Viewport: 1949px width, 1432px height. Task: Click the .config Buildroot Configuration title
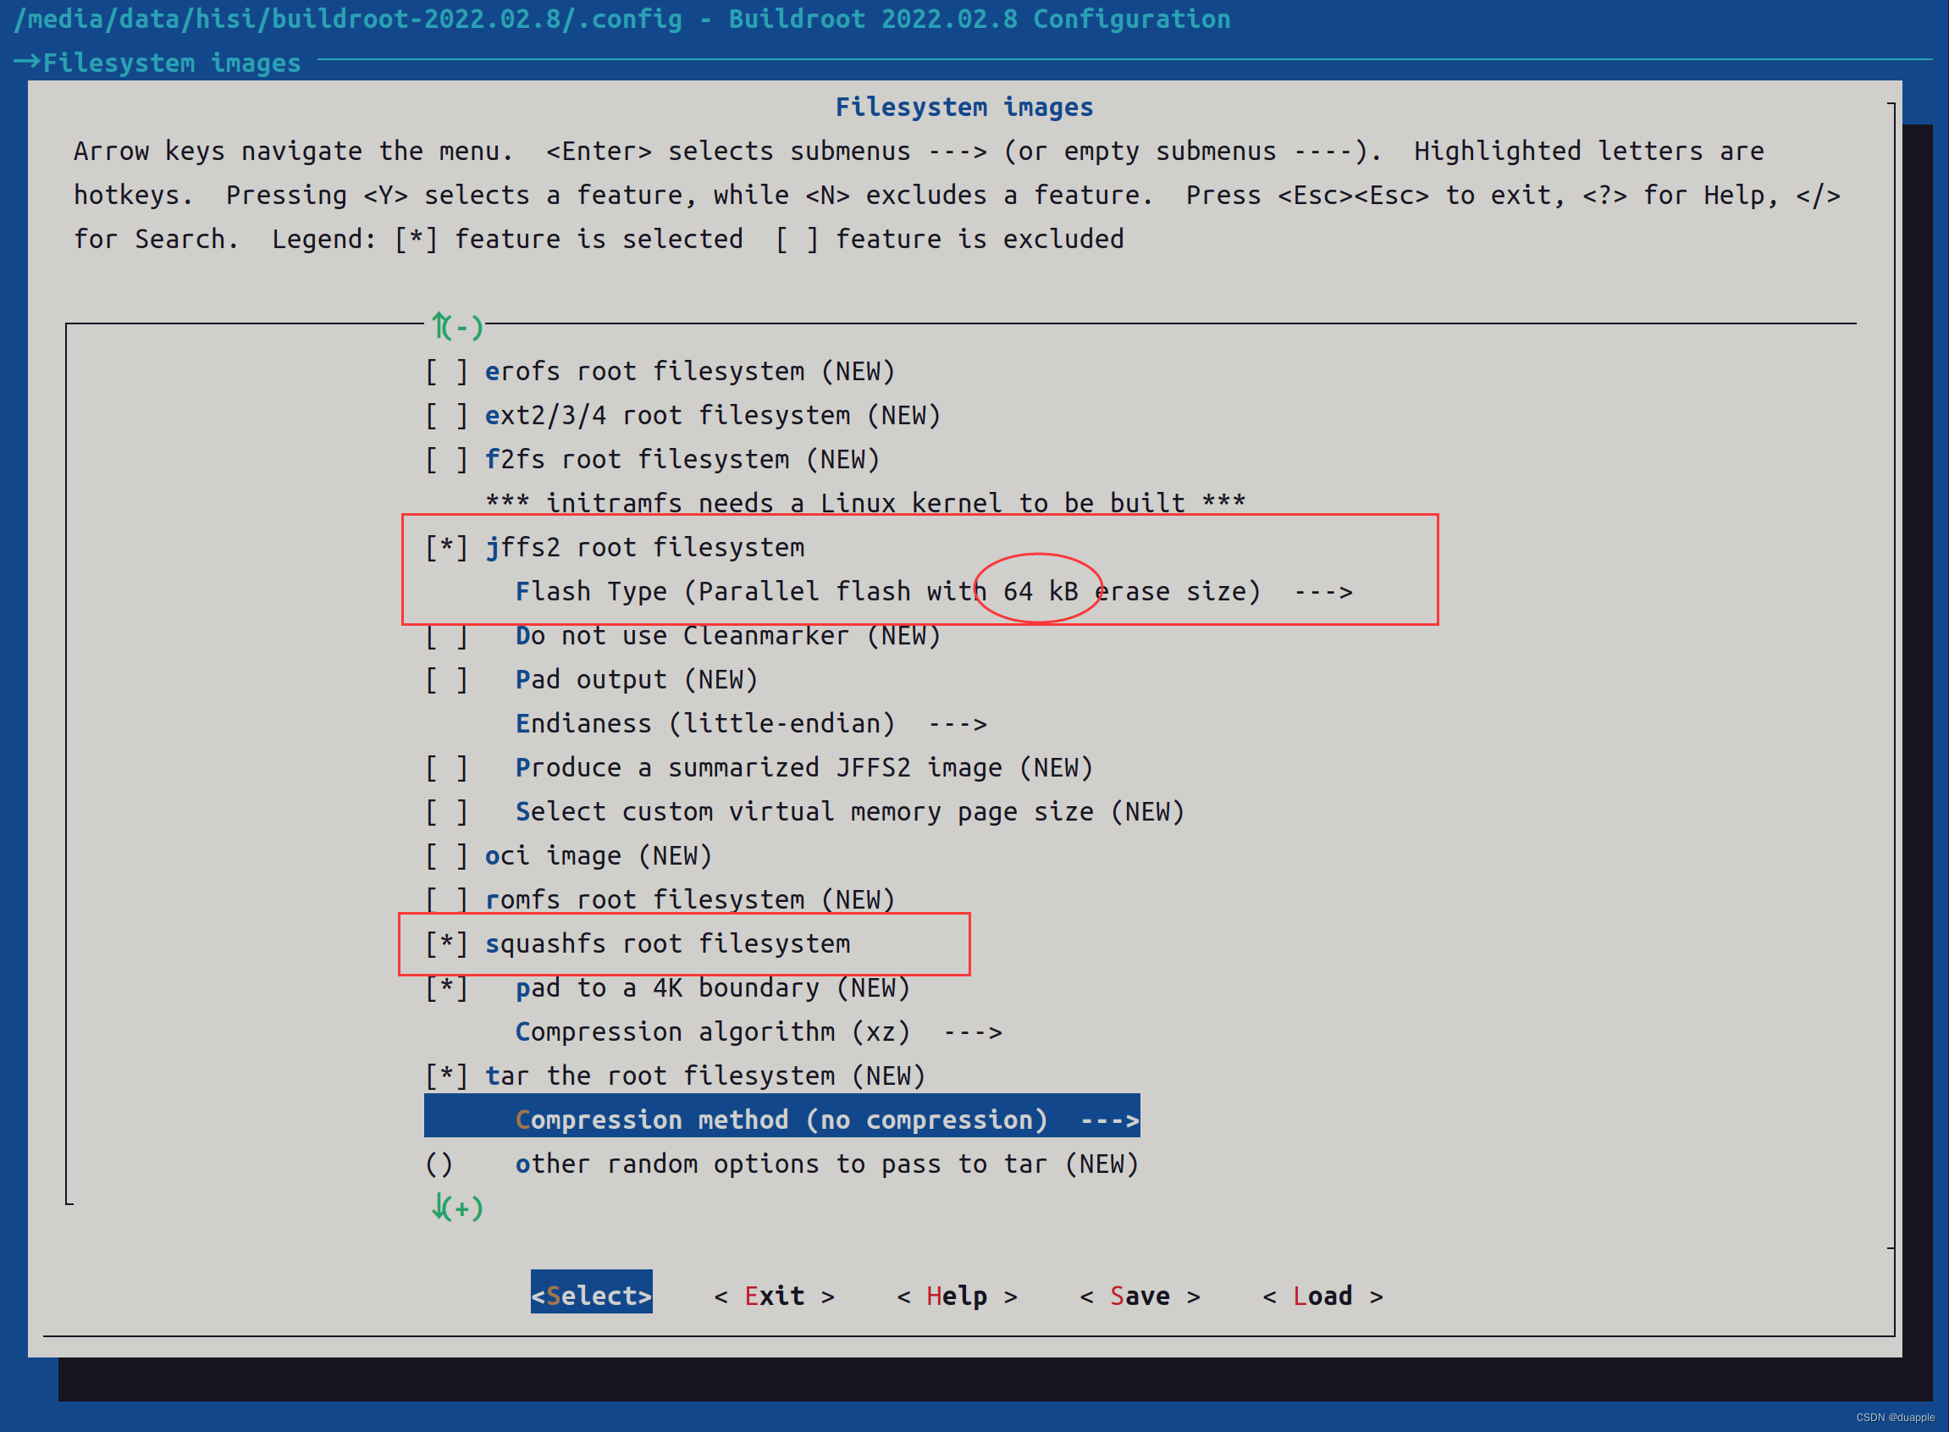[622, 19]
